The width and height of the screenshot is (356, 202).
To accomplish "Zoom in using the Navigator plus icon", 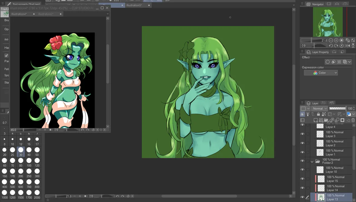I will [x=336, y=40].
